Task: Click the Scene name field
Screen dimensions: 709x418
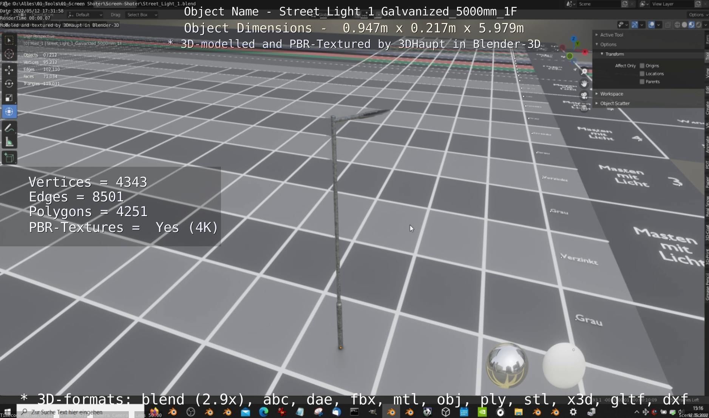Action: [x=599, y=4]
